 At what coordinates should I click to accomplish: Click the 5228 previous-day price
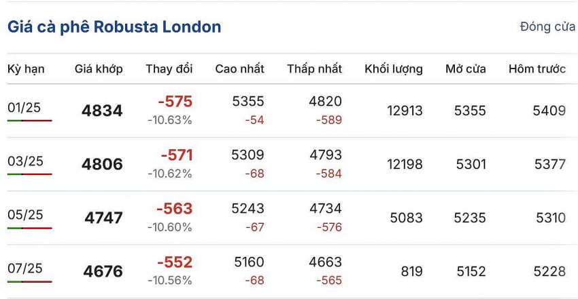click(549, 271)
